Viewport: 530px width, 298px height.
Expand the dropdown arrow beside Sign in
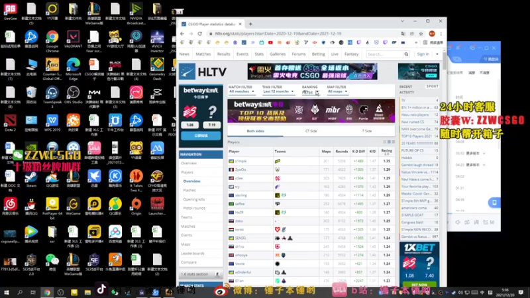437,54
